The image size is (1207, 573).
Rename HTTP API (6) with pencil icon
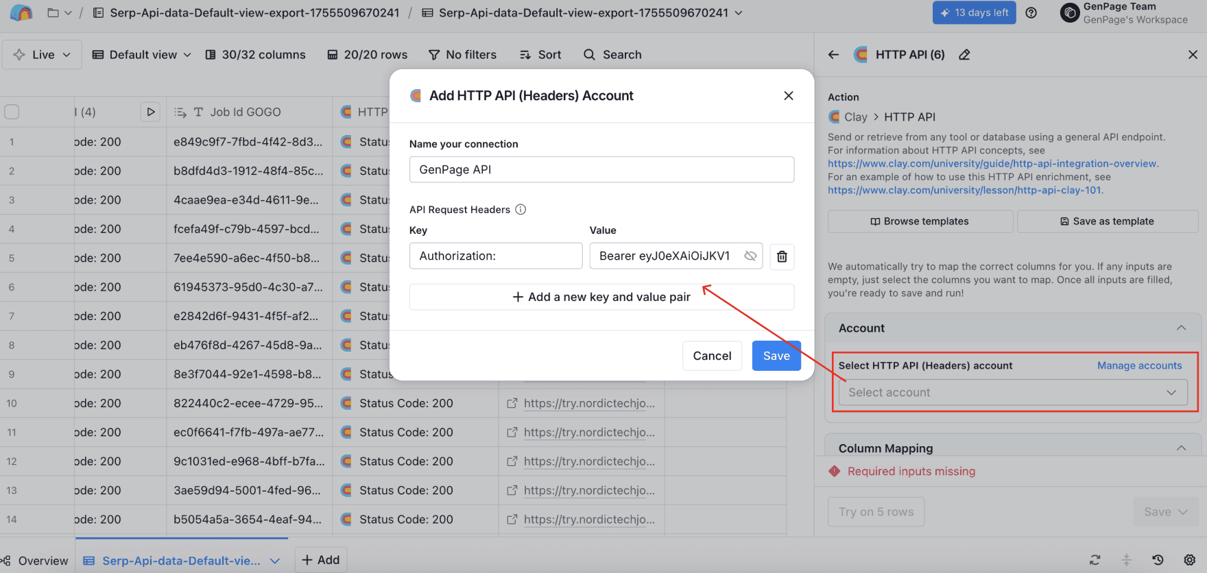point(964,54)
